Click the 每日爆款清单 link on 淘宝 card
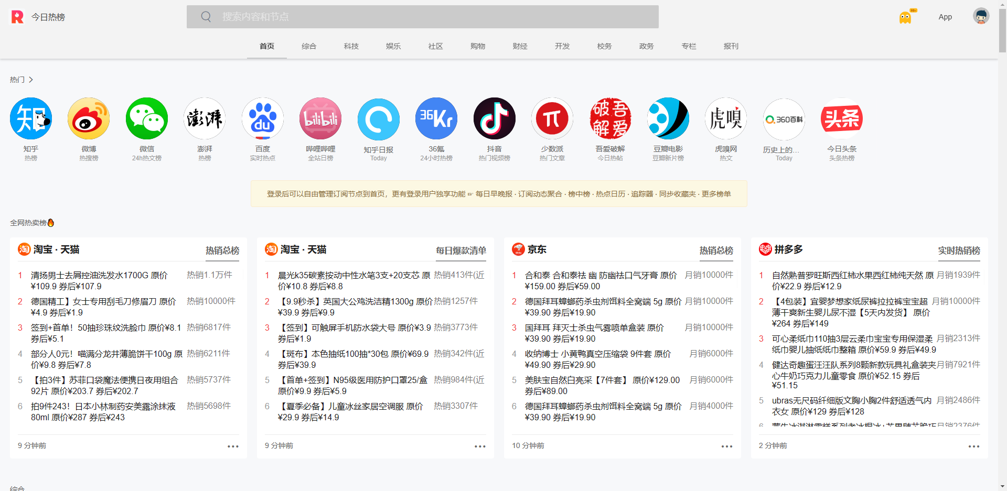 pyautogui.click(x=461, y=251)
